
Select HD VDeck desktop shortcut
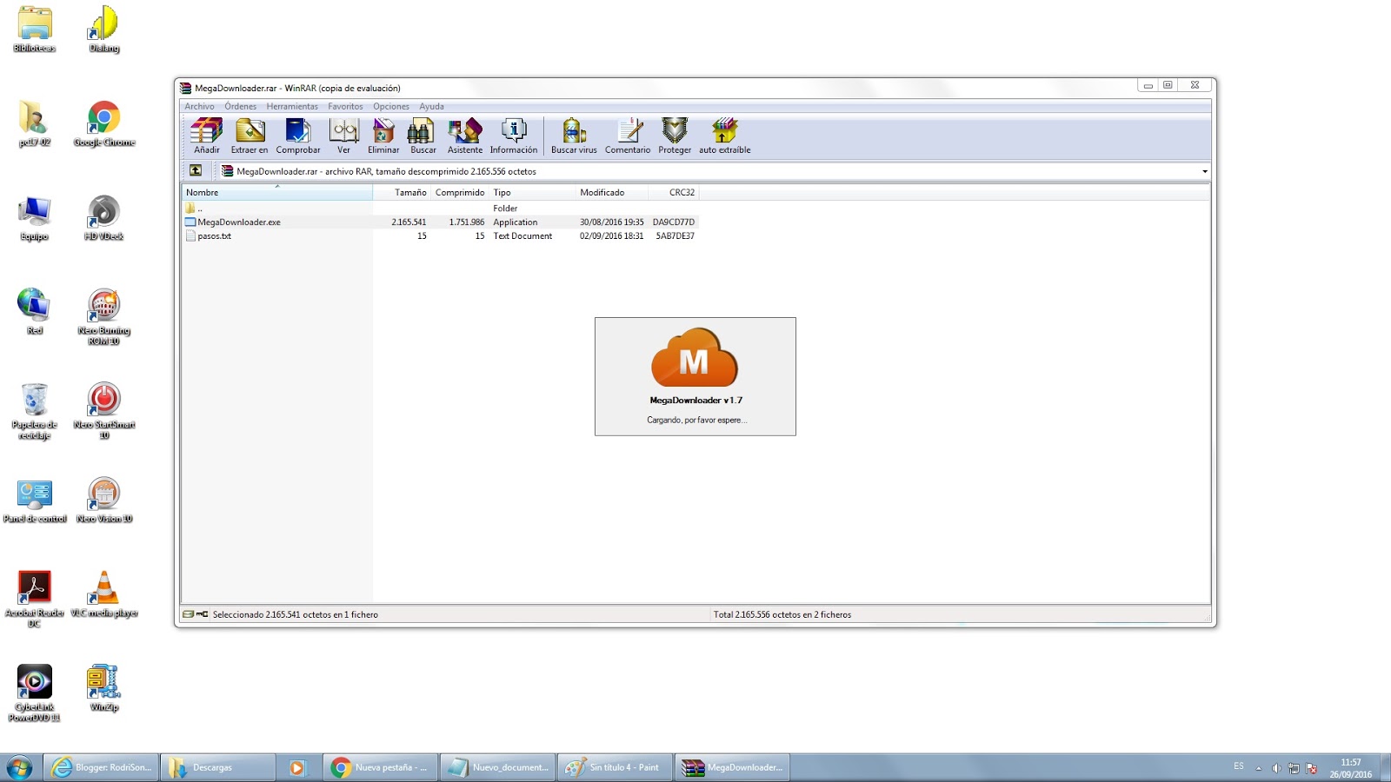(x=104, y=218)
